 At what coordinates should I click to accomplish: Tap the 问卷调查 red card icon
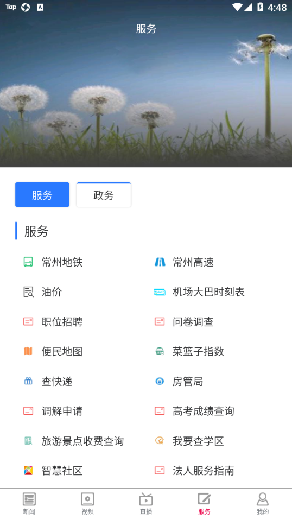pos(160,321)
